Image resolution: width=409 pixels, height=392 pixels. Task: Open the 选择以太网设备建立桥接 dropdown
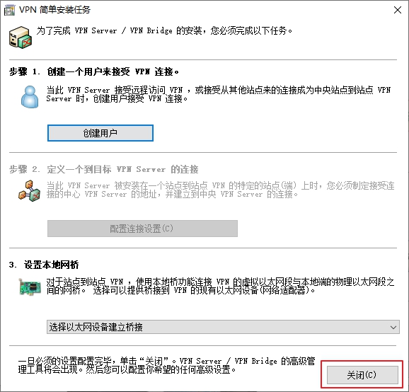coord(223,327)
